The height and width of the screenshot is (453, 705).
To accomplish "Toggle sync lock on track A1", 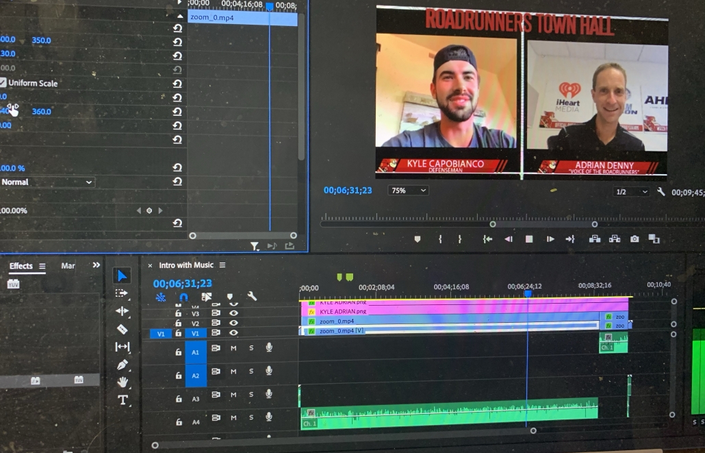I will (x=216, y=348).
